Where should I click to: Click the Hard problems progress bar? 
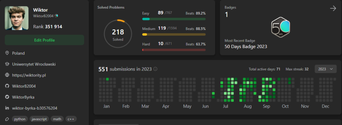click(x=174, y=50)
